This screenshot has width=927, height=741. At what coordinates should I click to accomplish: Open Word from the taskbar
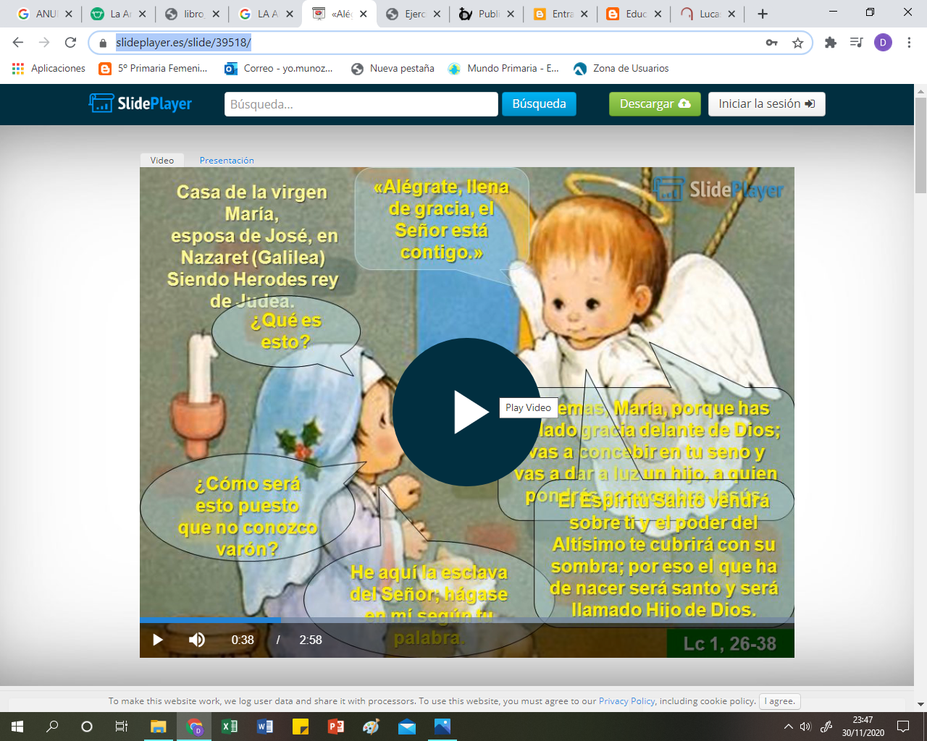pos(265,727)
